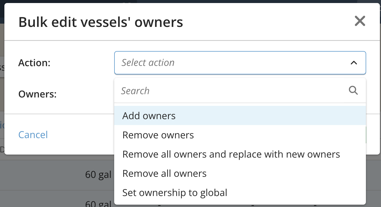381x207 pixels.
Task: Click the Owners: field label
Action: pos(37,94)
